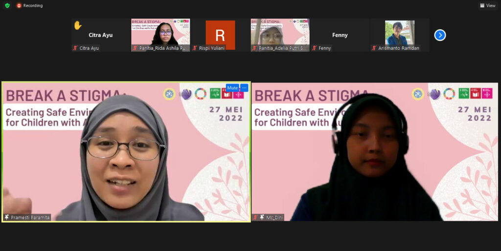Show next page of participant thumbnails

(x=440, y=35)
